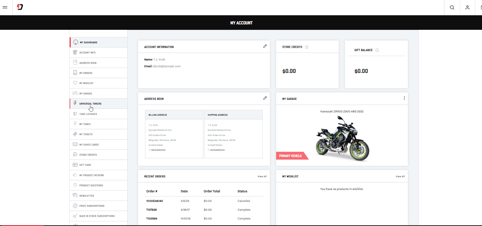Click the Kawasaki Z900 motorcycle image

pos(343,139)
